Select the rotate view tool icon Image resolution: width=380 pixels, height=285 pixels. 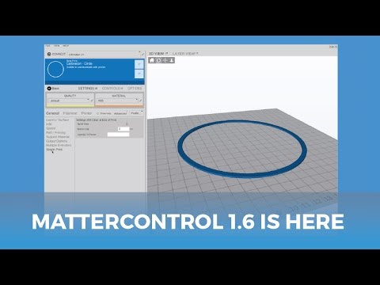(x=158, y=60)
